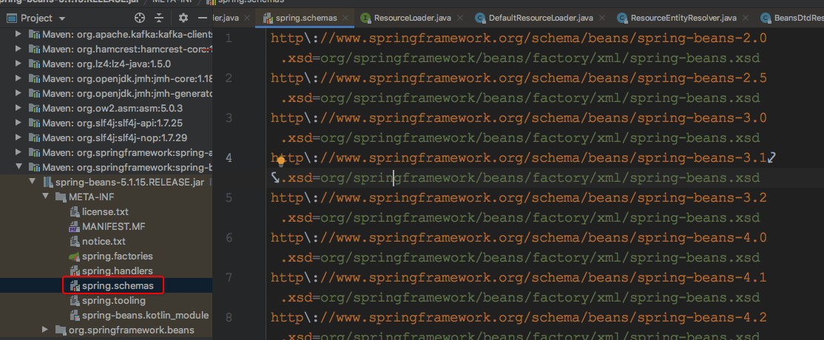Collapse the META-INF folder arrow
Image resolution: width=824 pixels, height=340 pixels.
pos(45,197)
